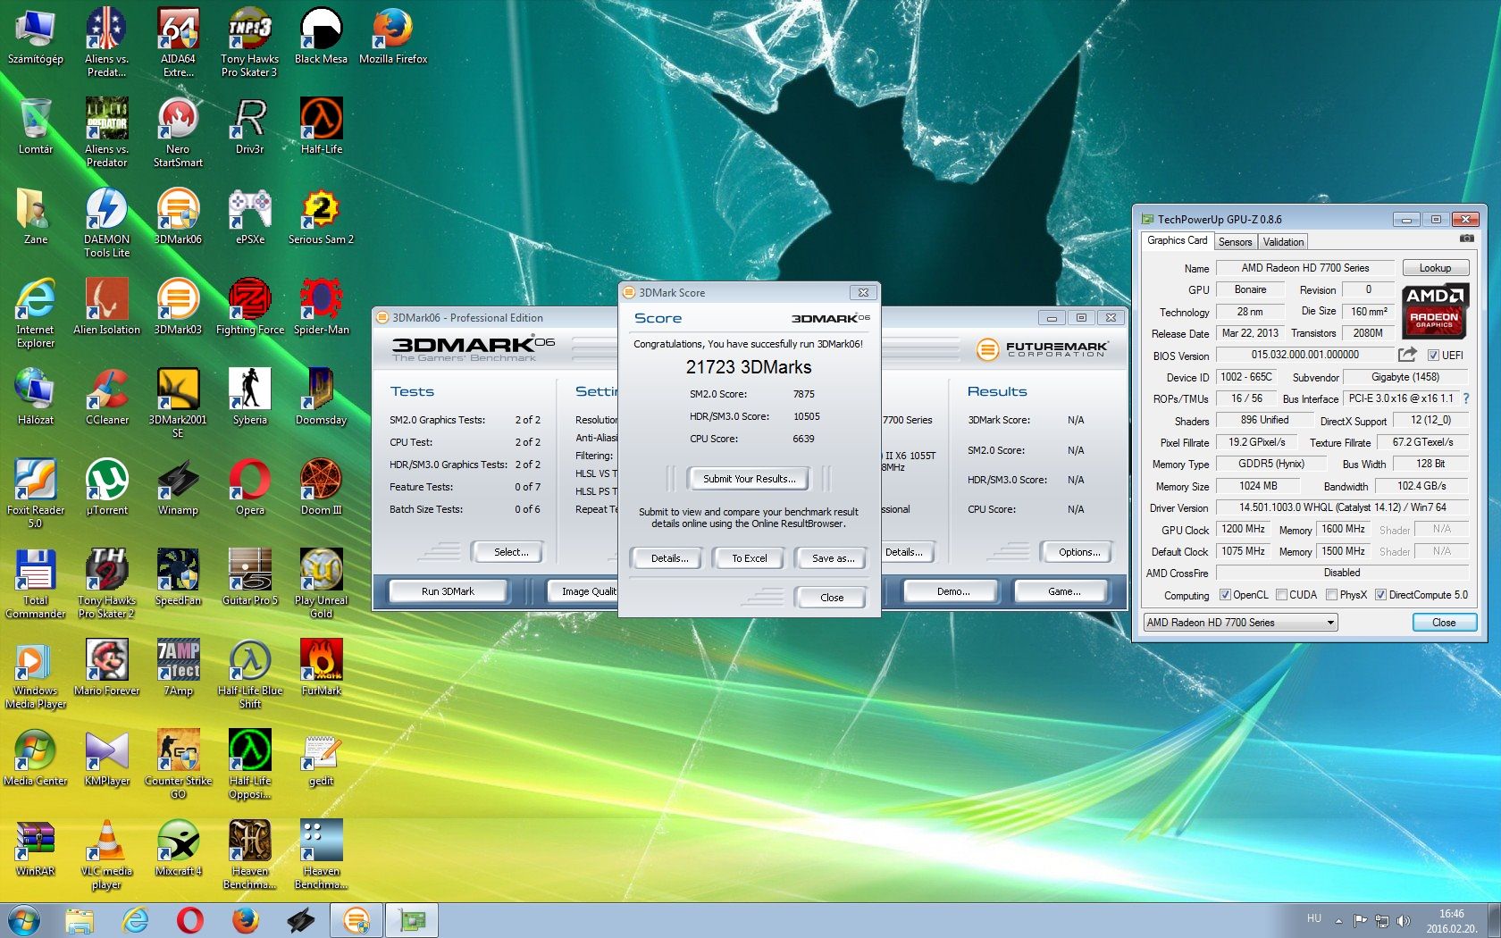1501x938 pixels.
Task: Click the WinRAR desktop icon
Action: tap(35, 848)
